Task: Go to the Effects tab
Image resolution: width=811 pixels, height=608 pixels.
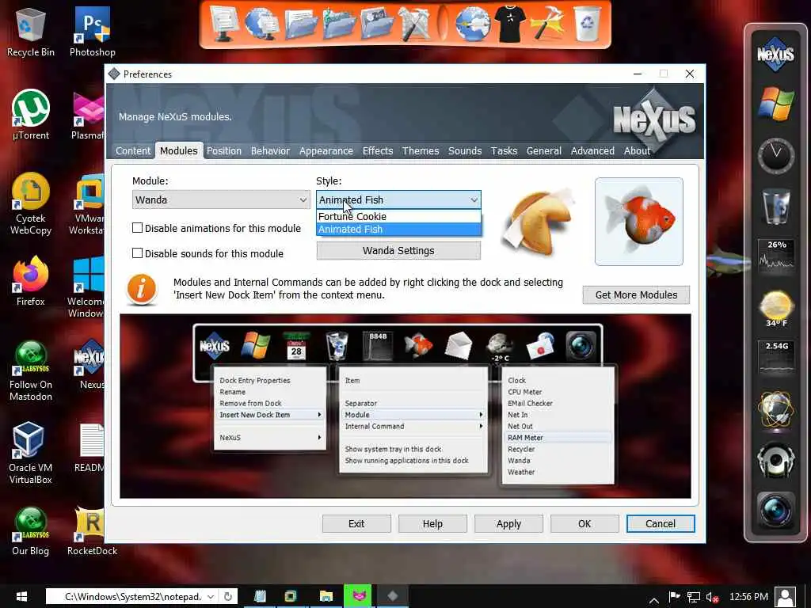Action: [x=378, y=150]
